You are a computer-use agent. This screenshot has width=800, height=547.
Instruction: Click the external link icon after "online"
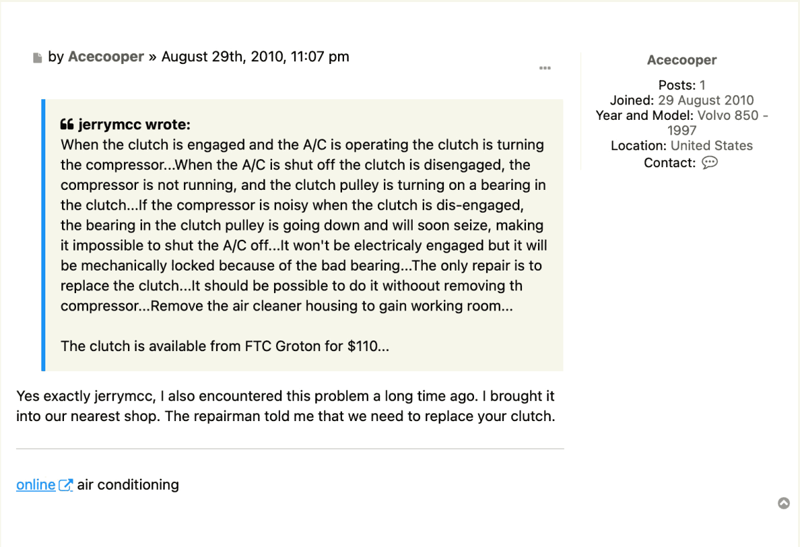(x=65, y=485)
